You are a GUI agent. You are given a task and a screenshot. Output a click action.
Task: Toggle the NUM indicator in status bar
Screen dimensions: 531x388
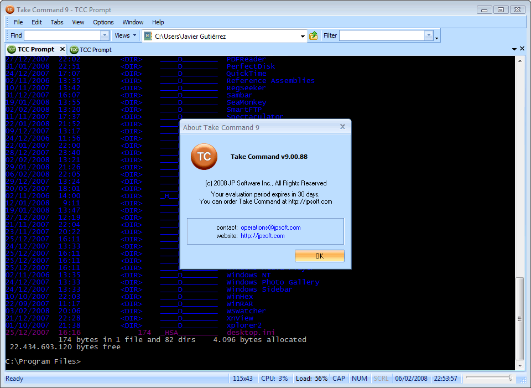[x=360, y=379]
